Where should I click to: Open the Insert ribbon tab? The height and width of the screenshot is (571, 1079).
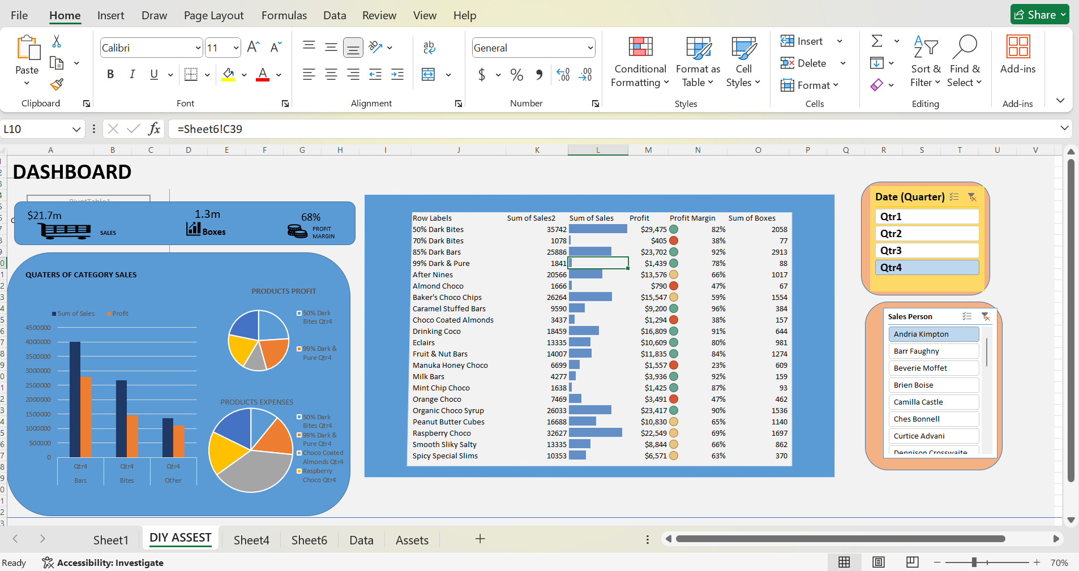(110, 15)
